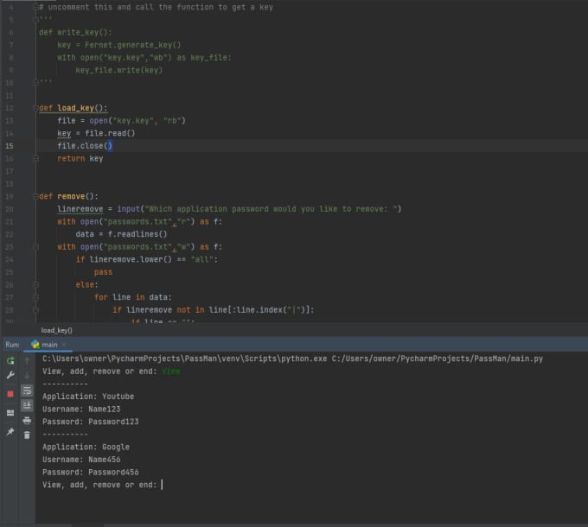The width and height of the screenshot is (588, 527).
Task: Select the main run tab
Action: coord(49,345)
